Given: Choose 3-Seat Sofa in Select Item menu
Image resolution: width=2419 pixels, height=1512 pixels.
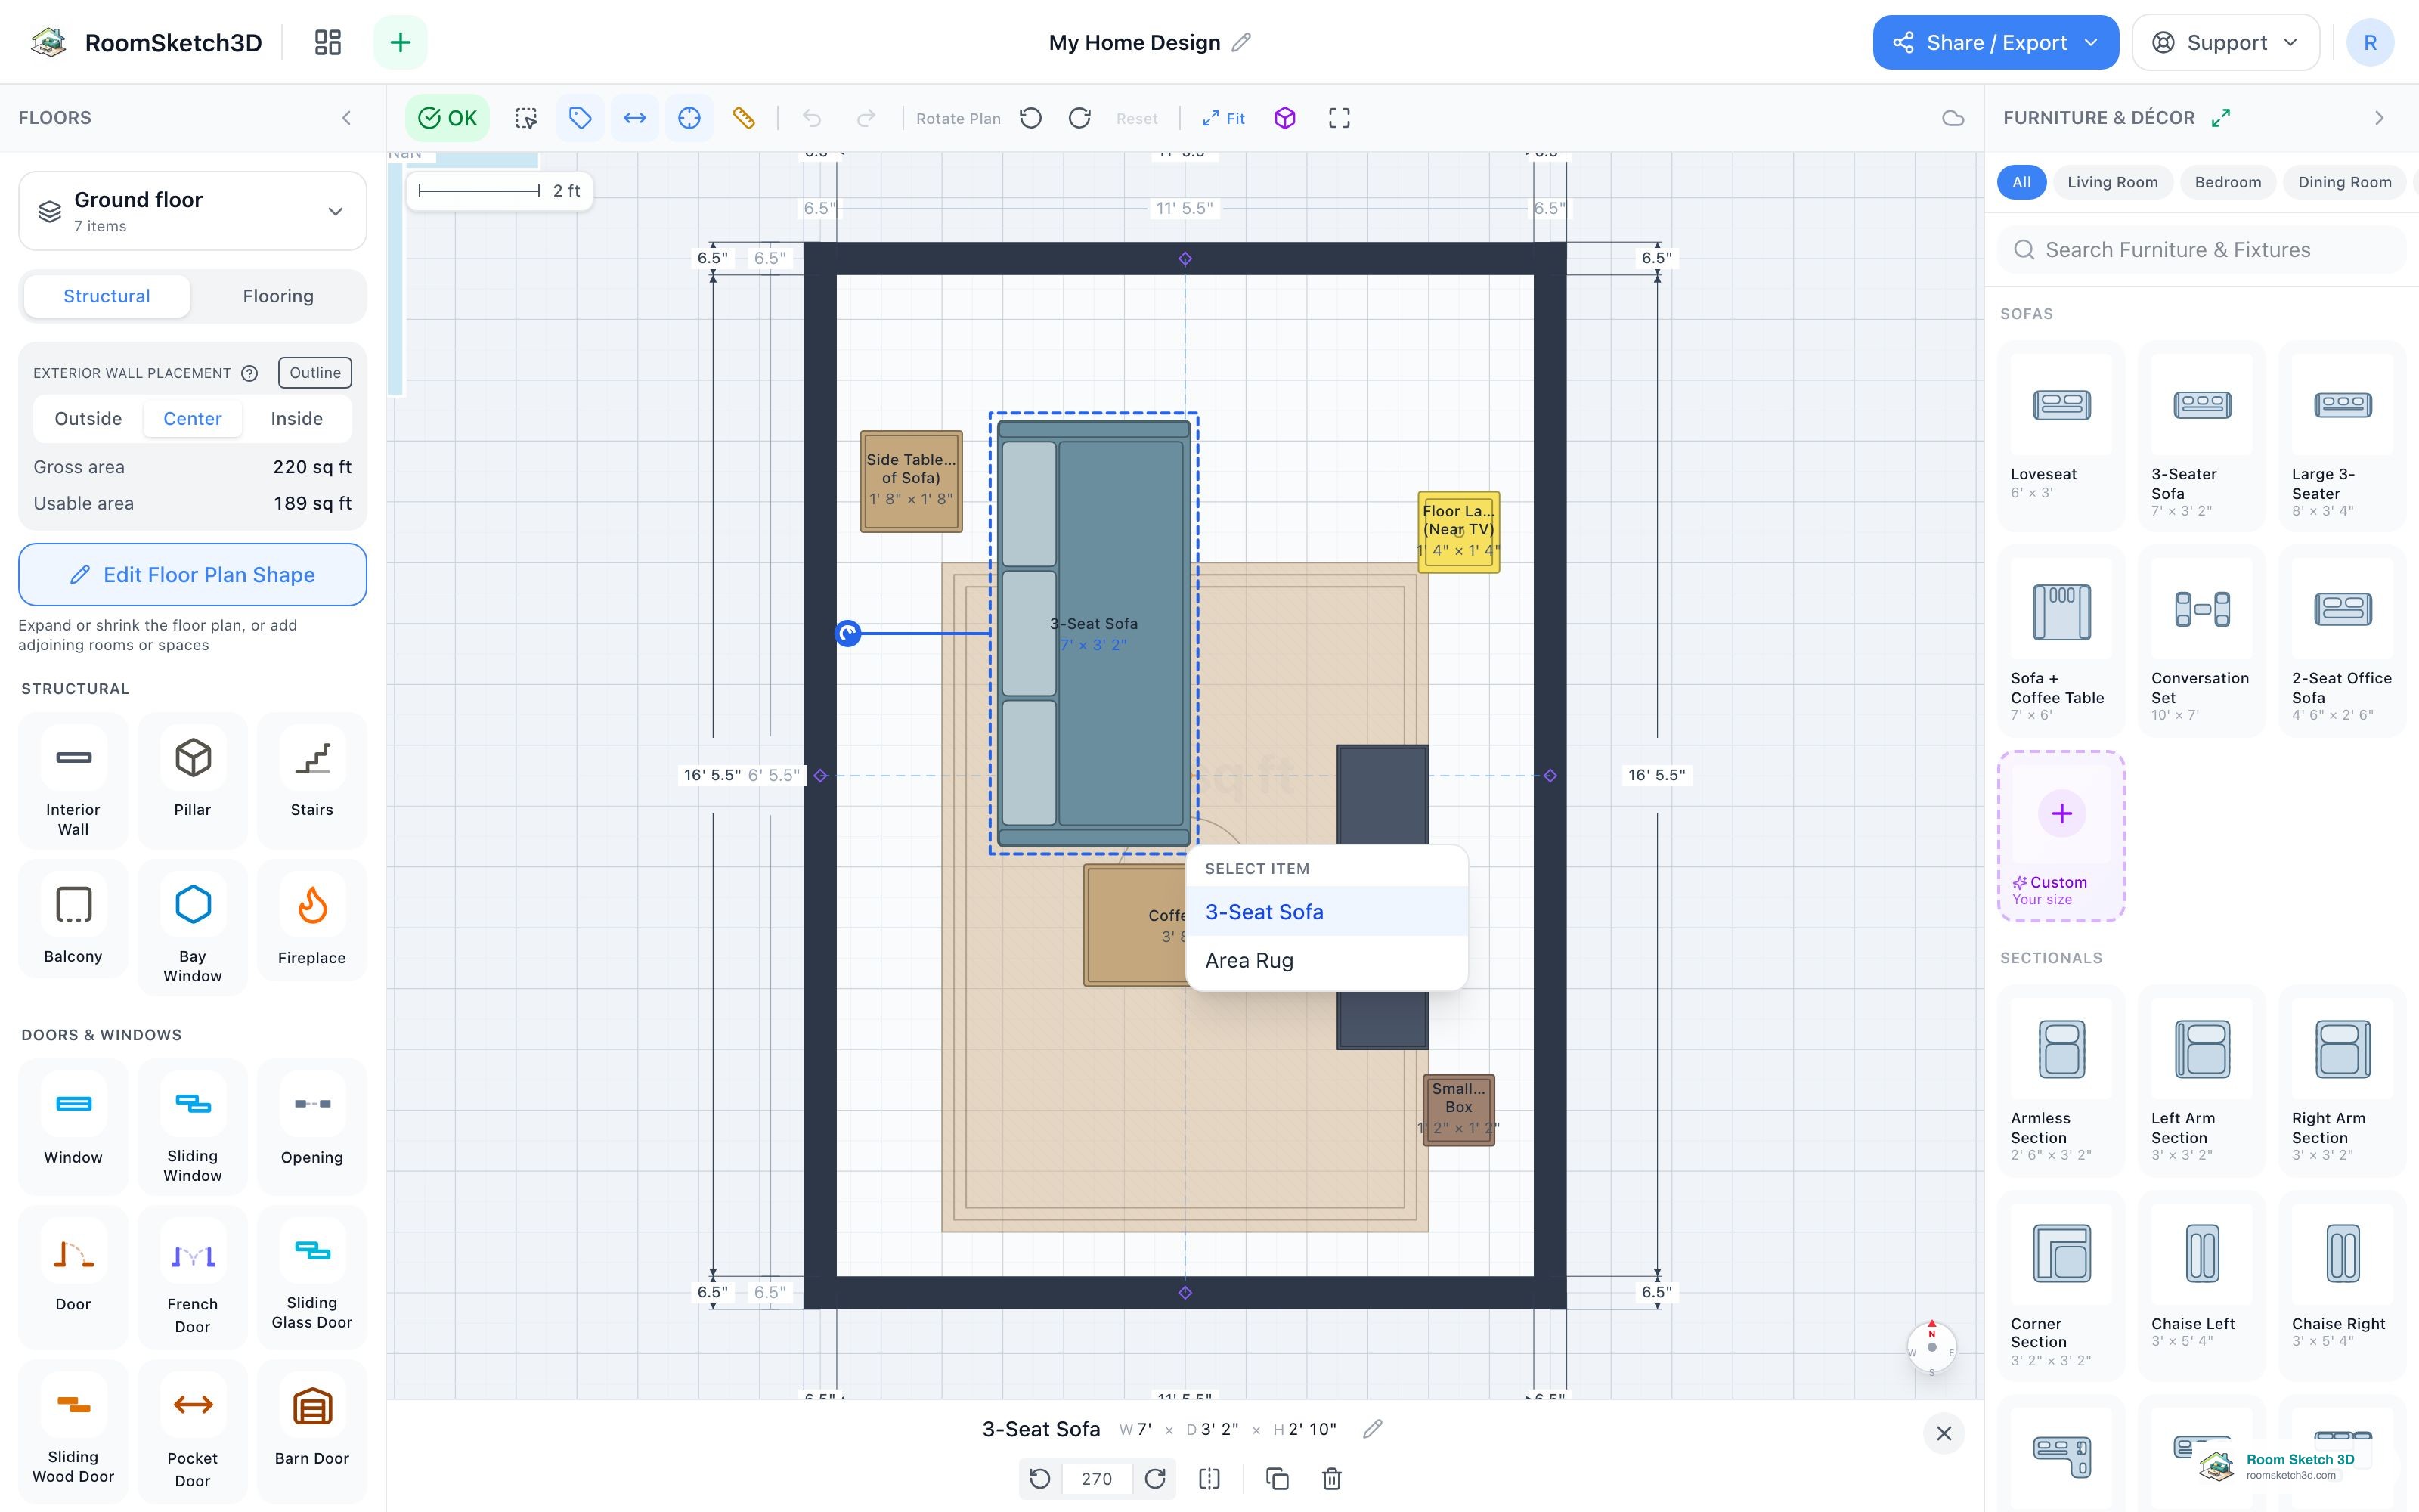Looking at the screenshot, I should click(1327, 912).
